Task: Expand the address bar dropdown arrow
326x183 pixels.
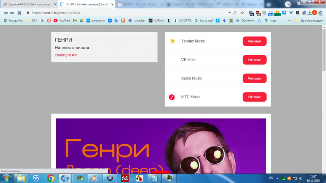Action: tap(230, 13)
